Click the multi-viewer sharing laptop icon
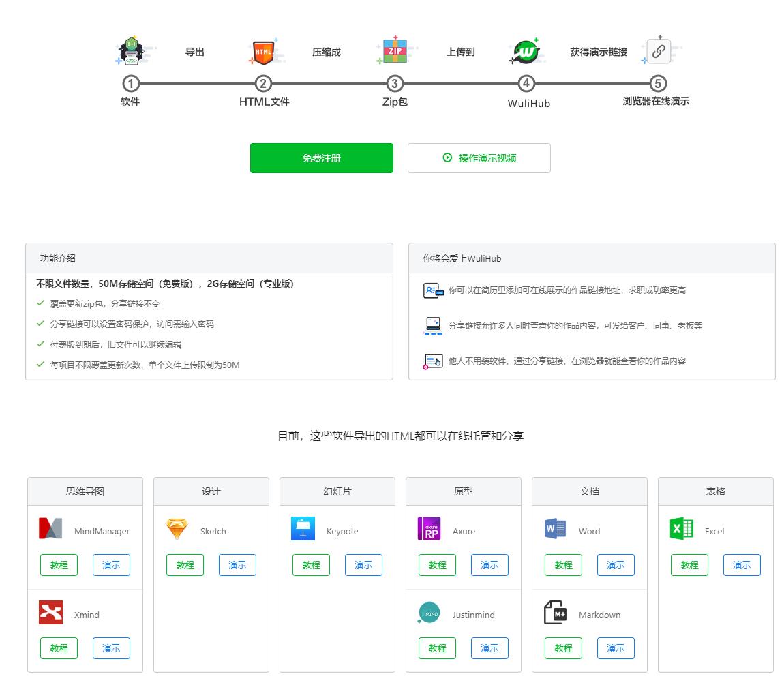The height and width of the screenshot is (687, 784). (433, 326)
